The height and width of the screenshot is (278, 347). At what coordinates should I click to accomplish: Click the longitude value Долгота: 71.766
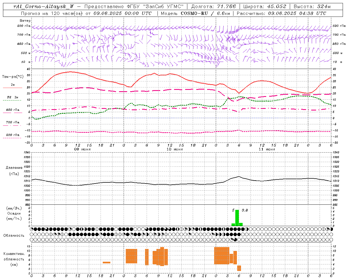(x=214, y=7)
